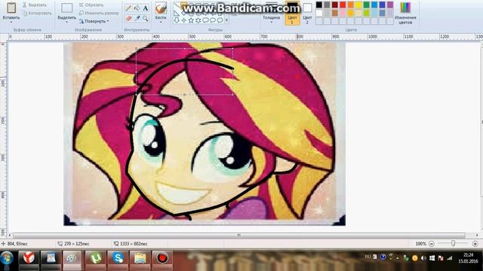Image resolution: width=483 pixels, height=271 pixels.
Task: Select the Magnifier tool
Action: click(145, 19)
